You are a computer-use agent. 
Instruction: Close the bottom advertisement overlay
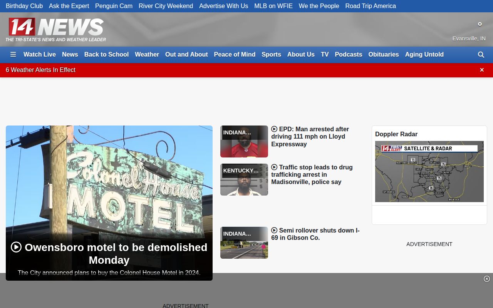[487, 279]
